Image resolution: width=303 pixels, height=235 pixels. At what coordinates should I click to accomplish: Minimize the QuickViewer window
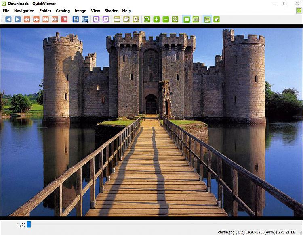[x=274, y=4]
